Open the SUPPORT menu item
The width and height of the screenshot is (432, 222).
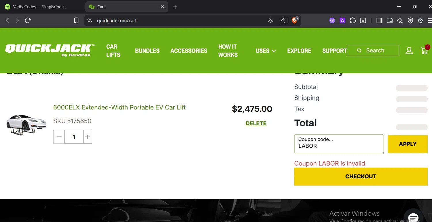(334, 51)
